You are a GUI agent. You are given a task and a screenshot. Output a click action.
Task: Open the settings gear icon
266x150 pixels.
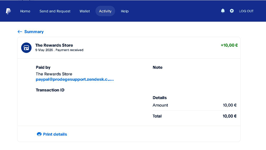pyautogui.click(x=232, y=11)
